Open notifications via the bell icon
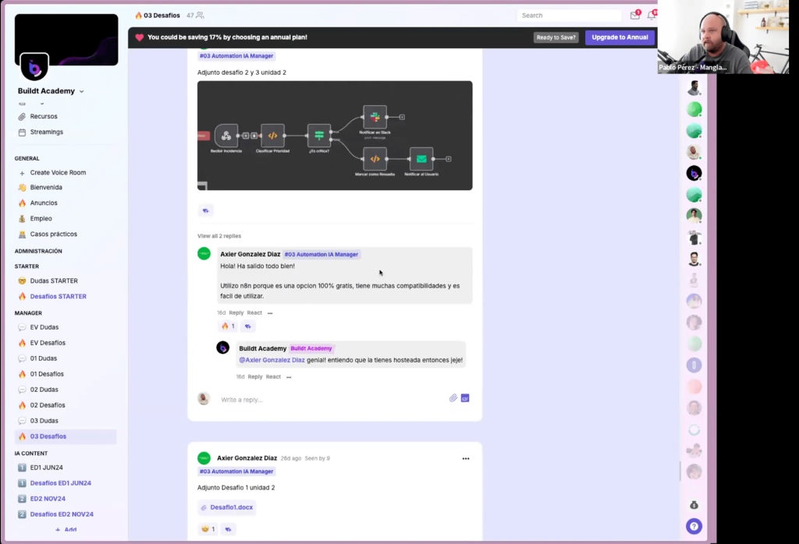799x544 pixels. 654,15
